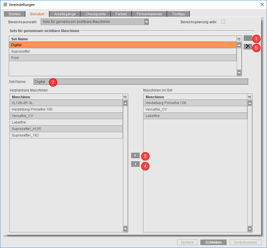Select the Benutzer tab
267x248 pixels.
coord(37,14)
